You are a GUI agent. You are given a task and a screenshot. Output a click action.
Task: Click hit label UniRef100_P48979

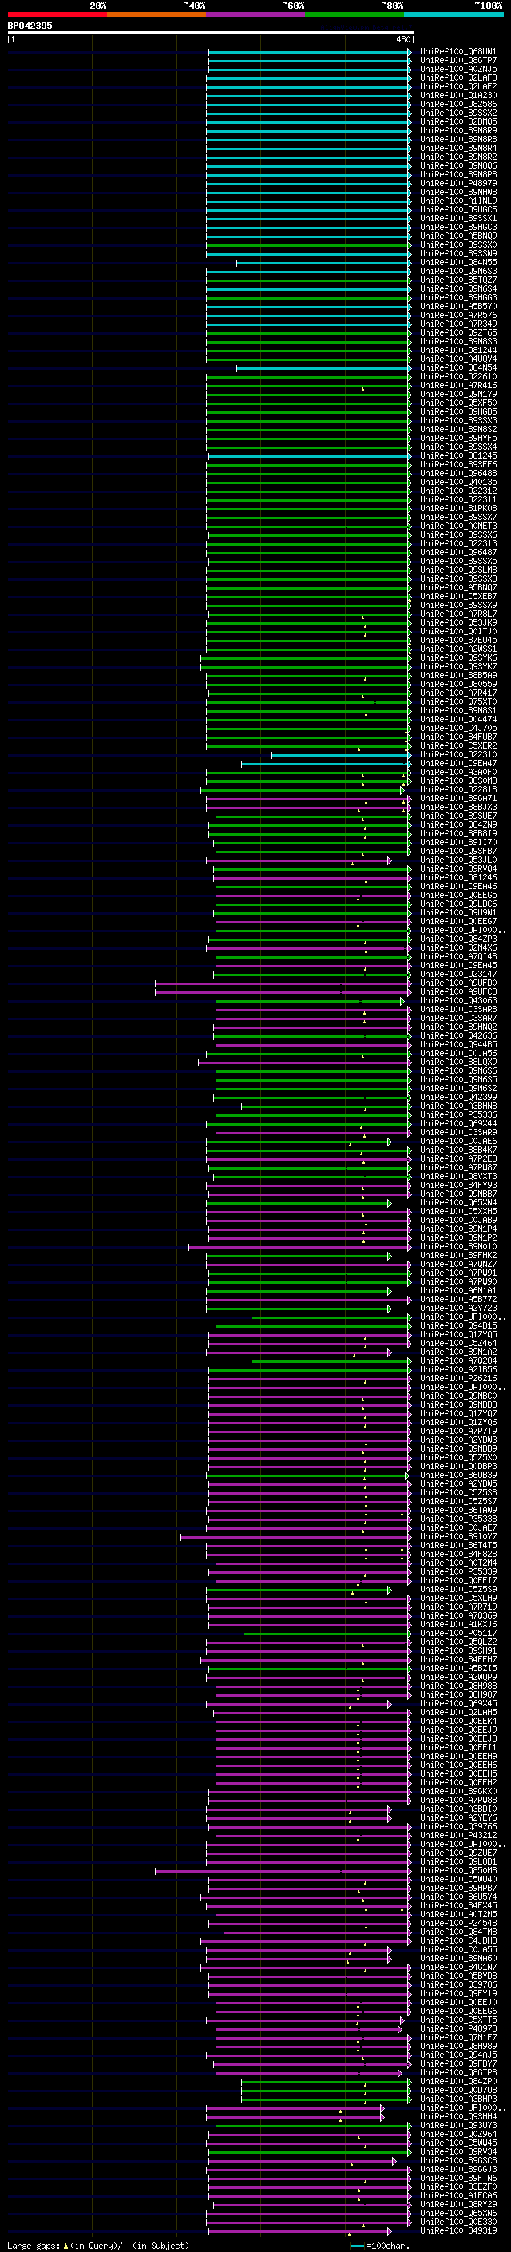(458, 184)
